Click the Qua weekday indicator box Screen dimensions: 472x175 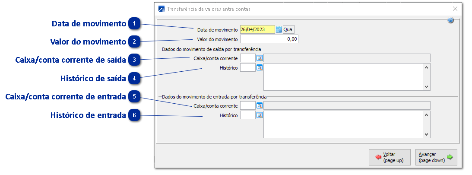tap(288, 29)
